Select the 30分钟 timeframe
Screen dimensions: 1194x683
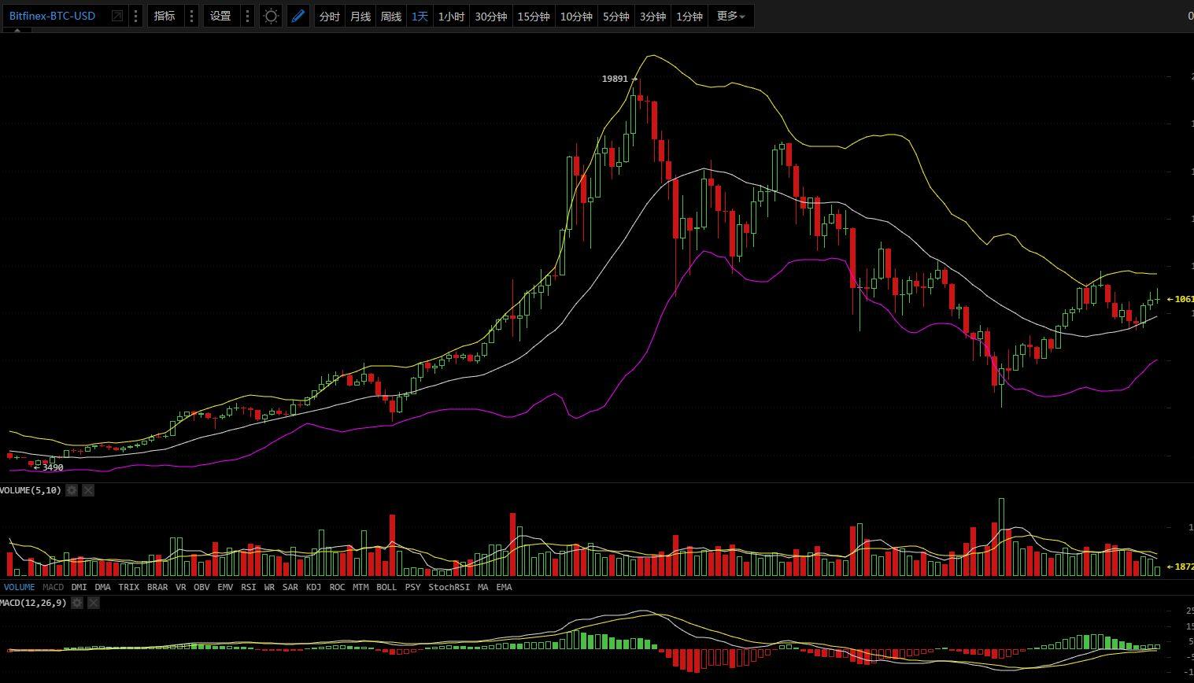pos(491,17)
